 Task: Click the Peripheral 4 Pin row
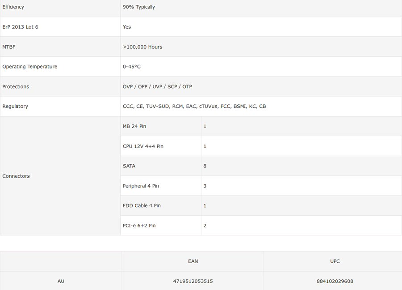point(141,186)
